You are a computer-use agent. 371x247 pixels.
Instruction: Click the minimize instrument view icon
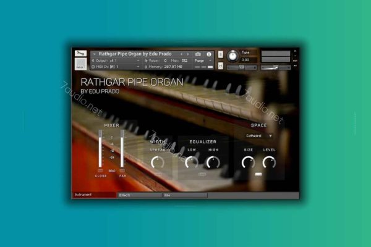(x=295, y=56)
